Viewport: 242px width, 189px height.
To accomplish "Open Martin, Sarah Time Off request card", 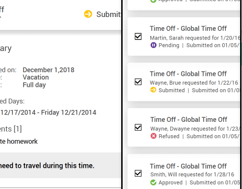I will point(184,36).
